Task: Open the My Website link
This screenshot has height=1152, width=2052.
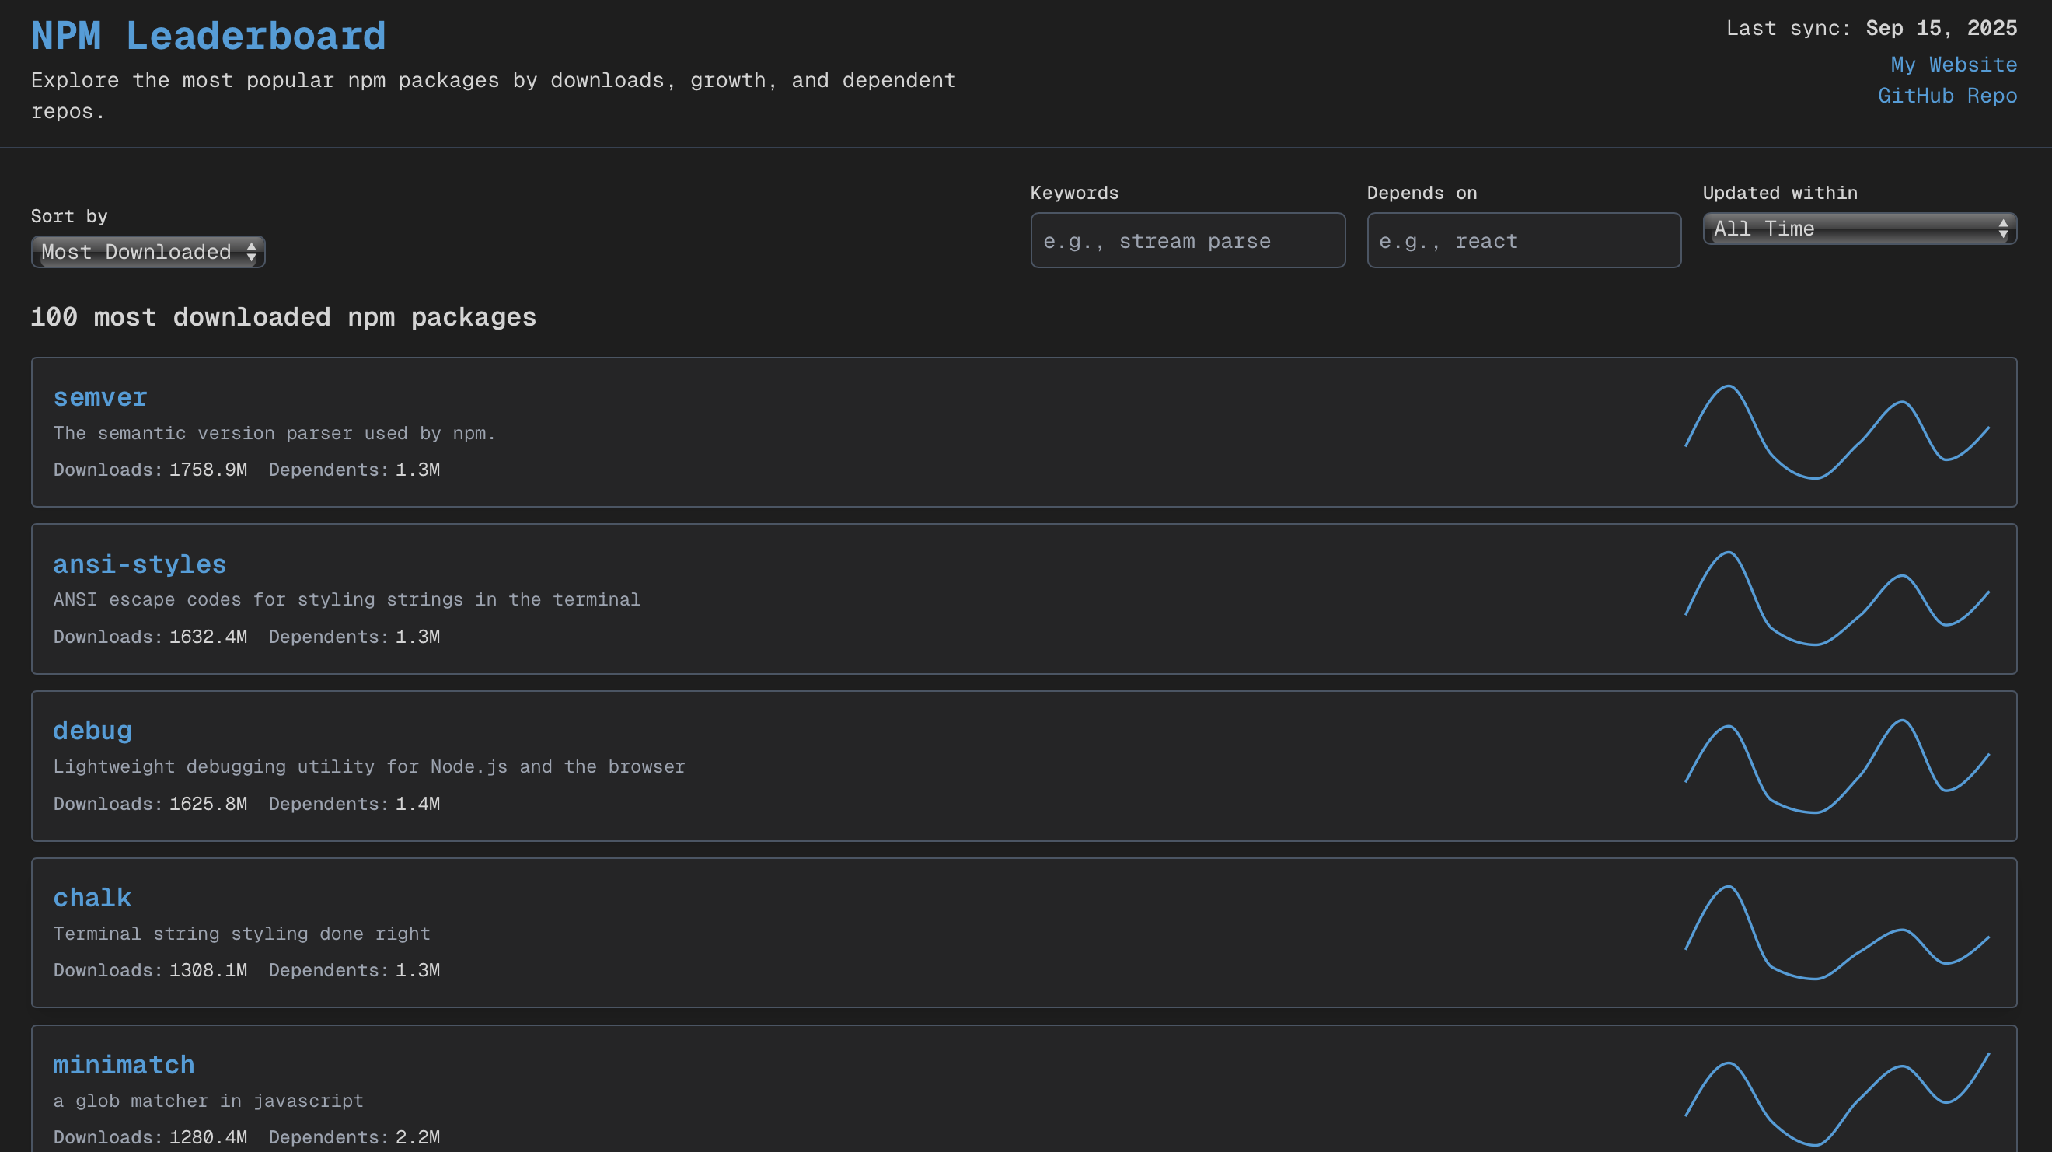Action: [1953, 65]
